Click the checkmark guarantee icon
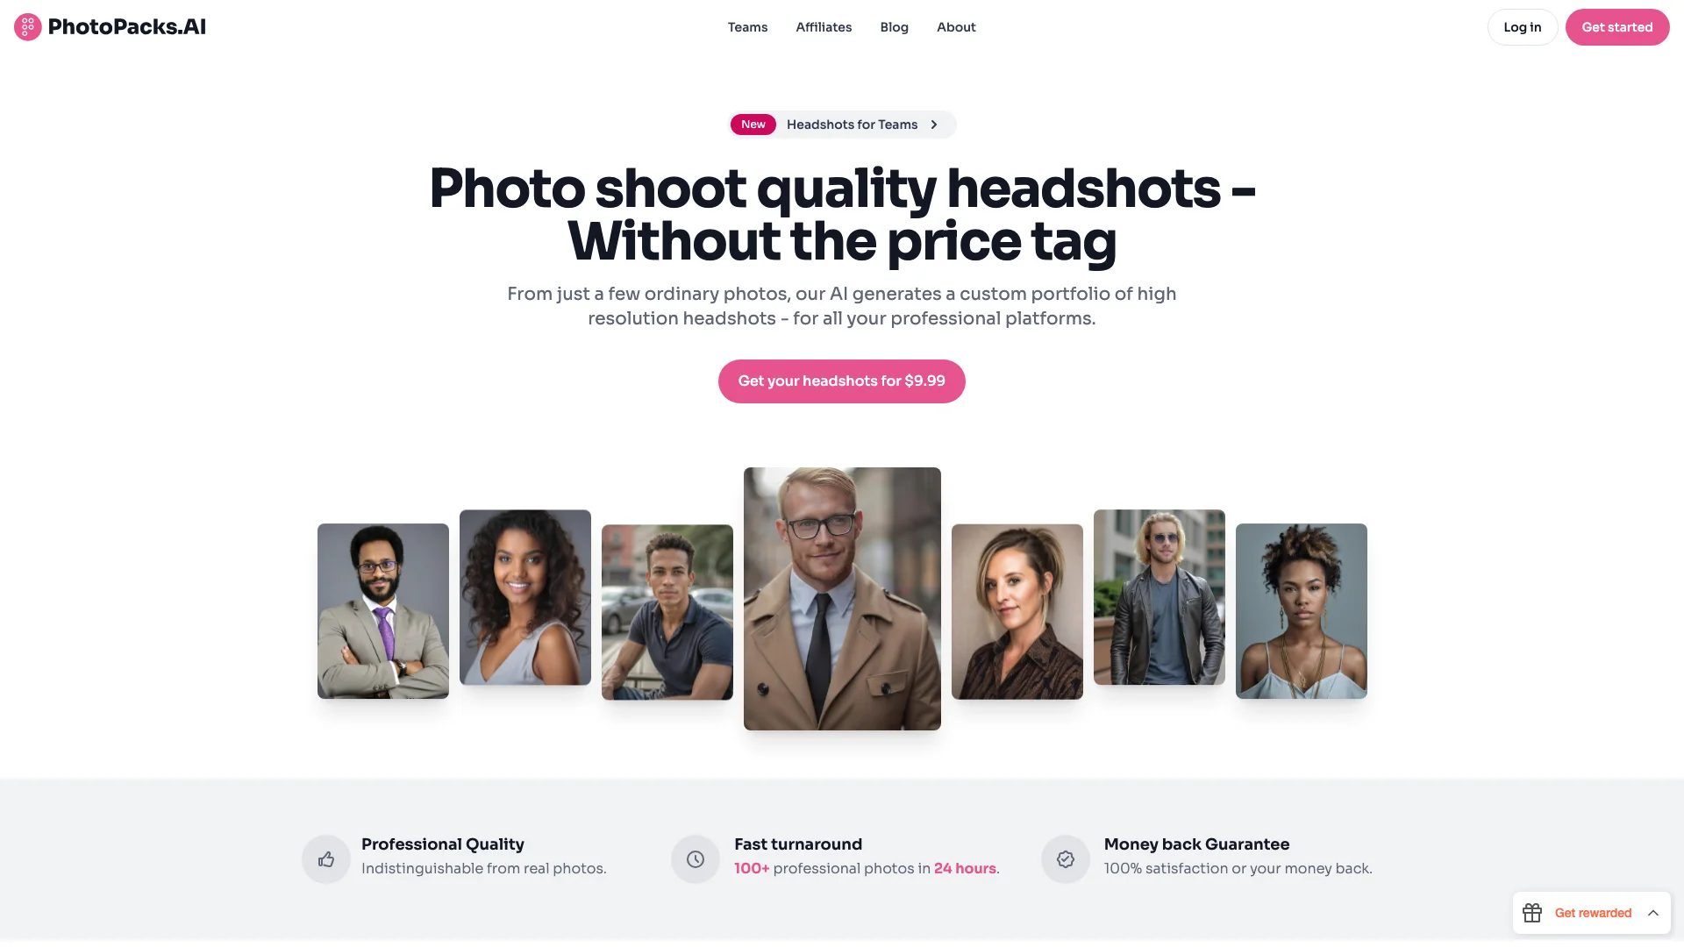The width and height of the screenshot is (1684, 947). (1066, 858)
